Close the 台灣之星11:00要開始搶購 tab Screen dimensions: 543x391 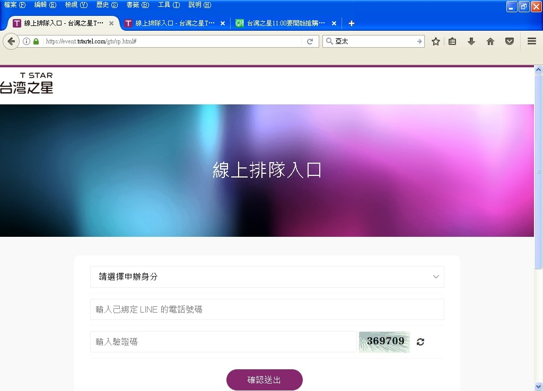click(334, 23)
